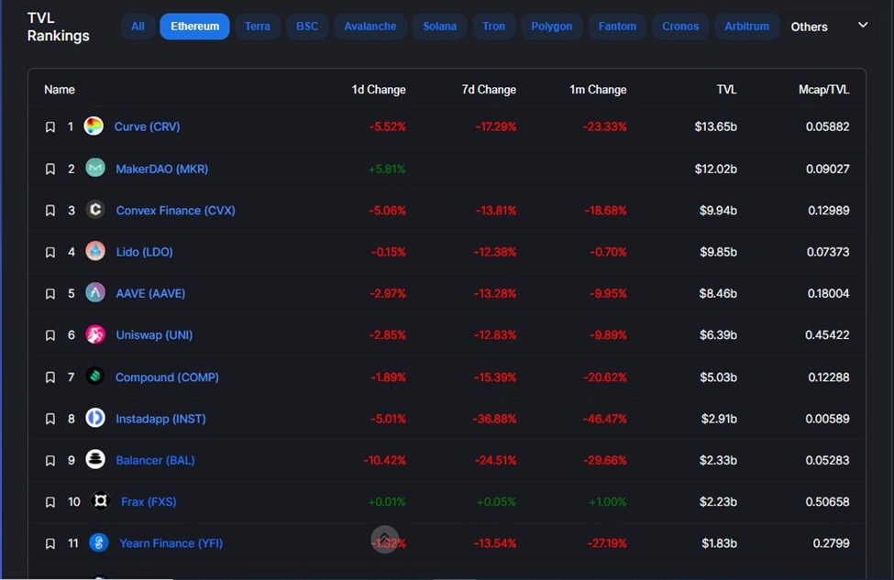The height and width of the screenshot is (580, 894).
Task: Click Uniswap's TVL value $6.39b
Action: 718,335
